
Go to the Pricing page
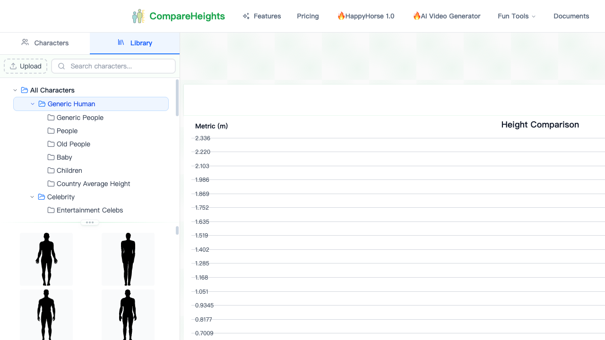pos(308,16)
